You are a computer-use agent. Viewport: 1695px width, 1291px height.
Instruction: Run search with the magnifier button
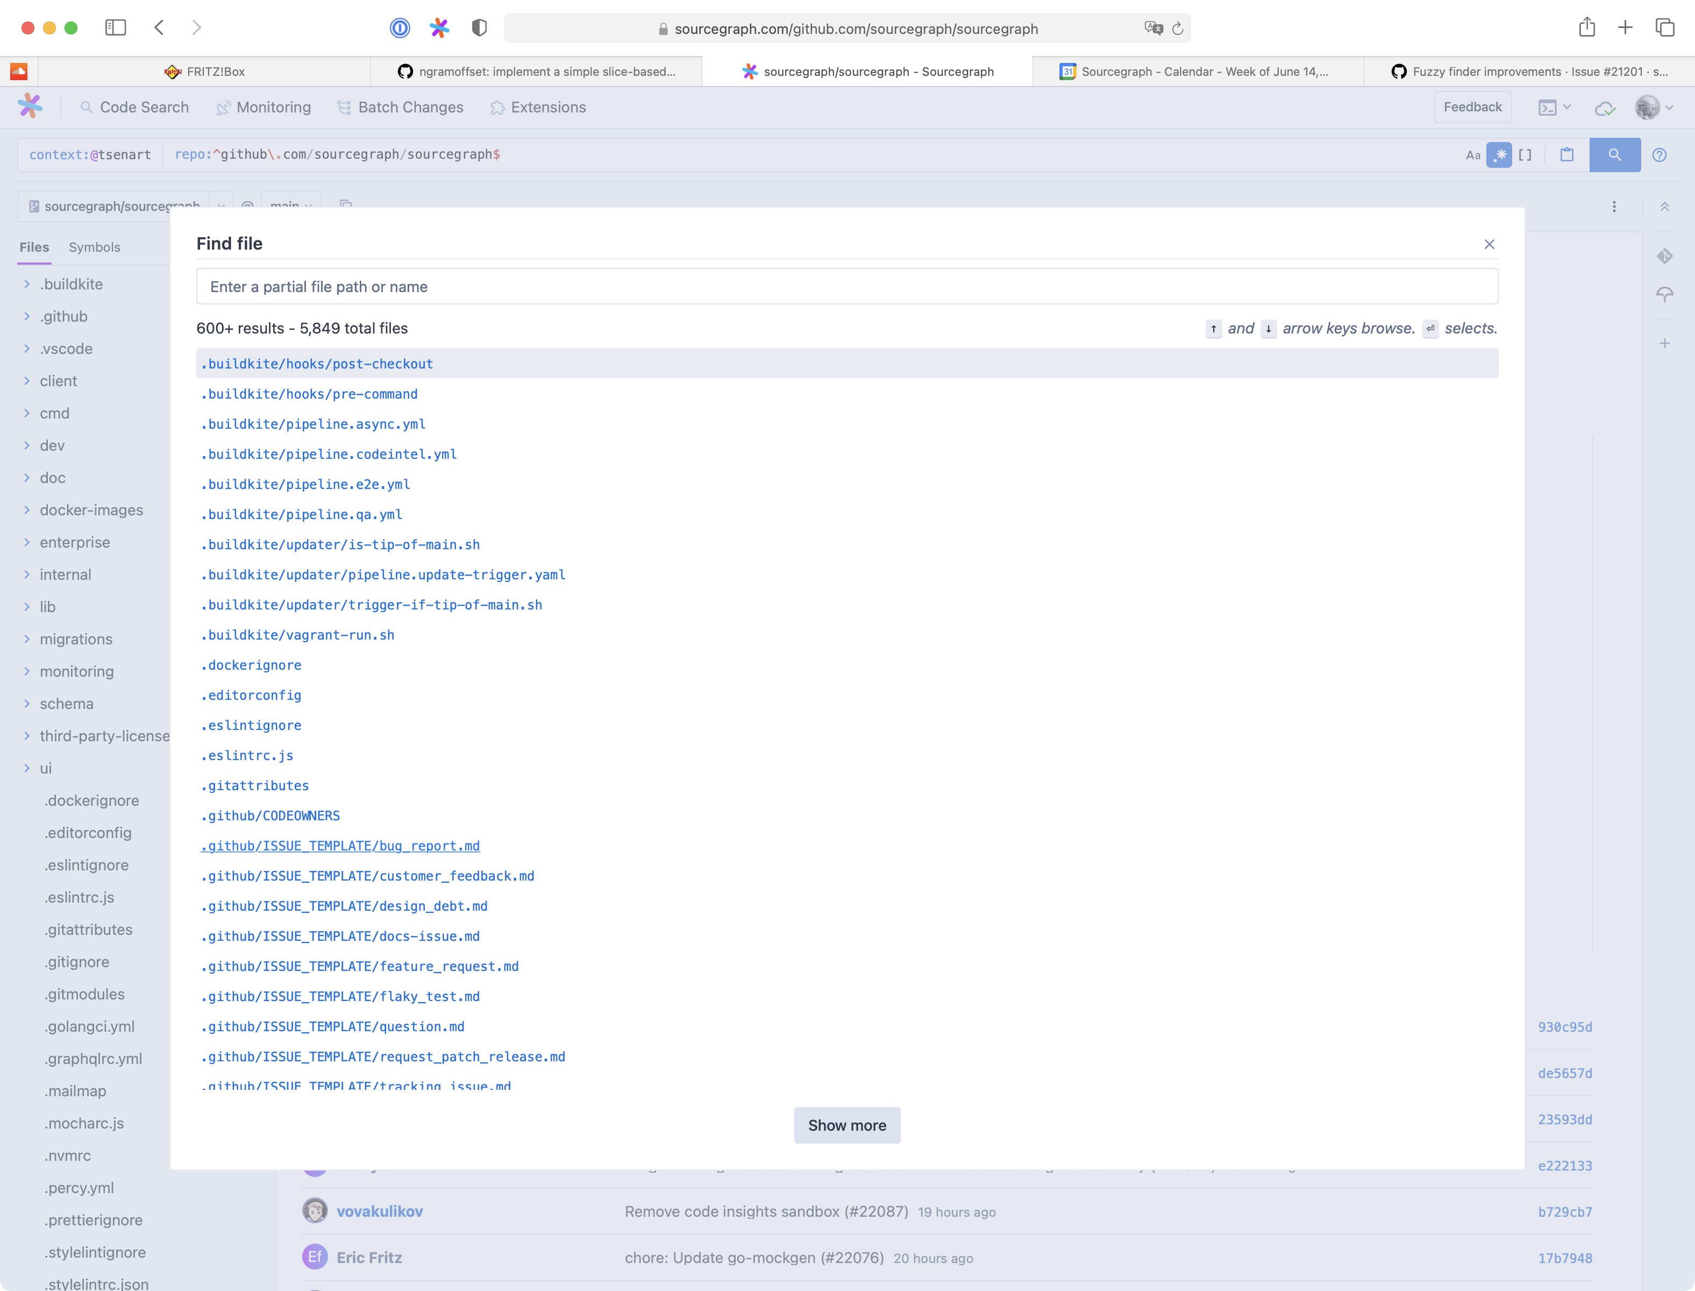(x=1614, y=155)
